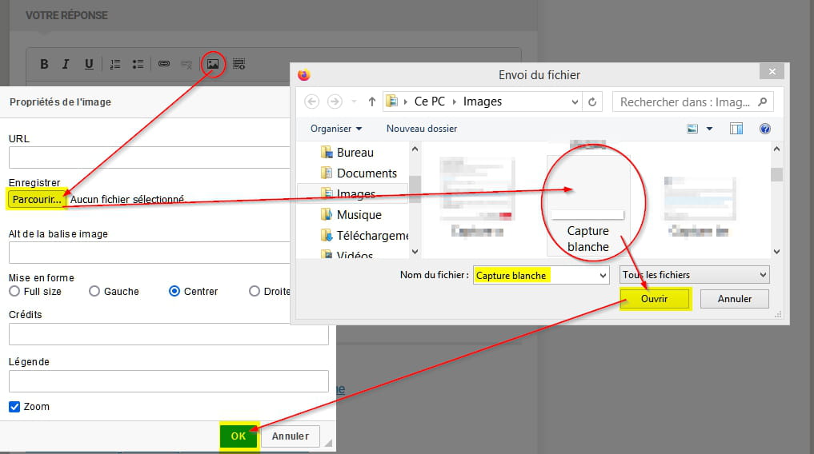Image resolution: width=814 pixels, height=454 pixels.
Task: Click the refresh icon in address bar
Action: (592, 102)
